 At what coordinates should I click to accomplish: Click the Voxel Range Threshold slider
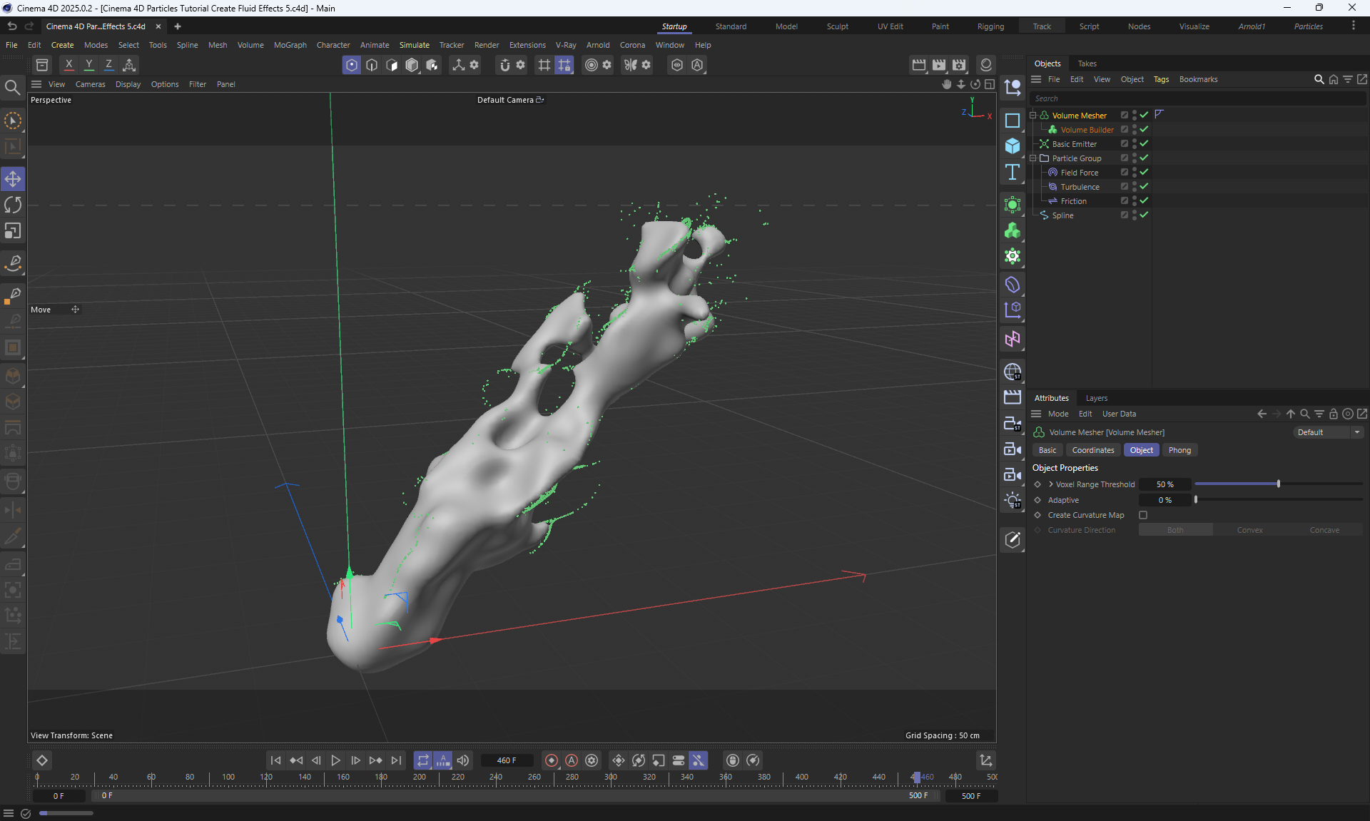pyautogui.click(x=1277, y=484)
